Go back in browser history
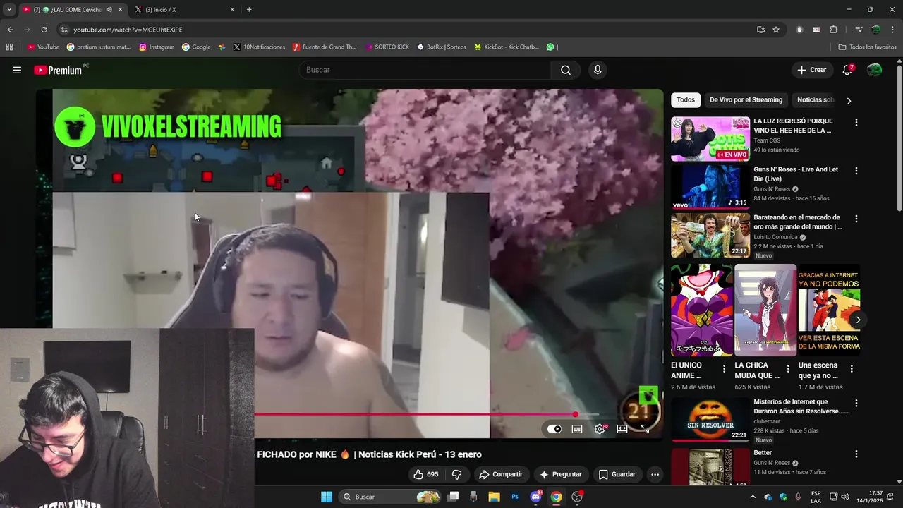 10,30
